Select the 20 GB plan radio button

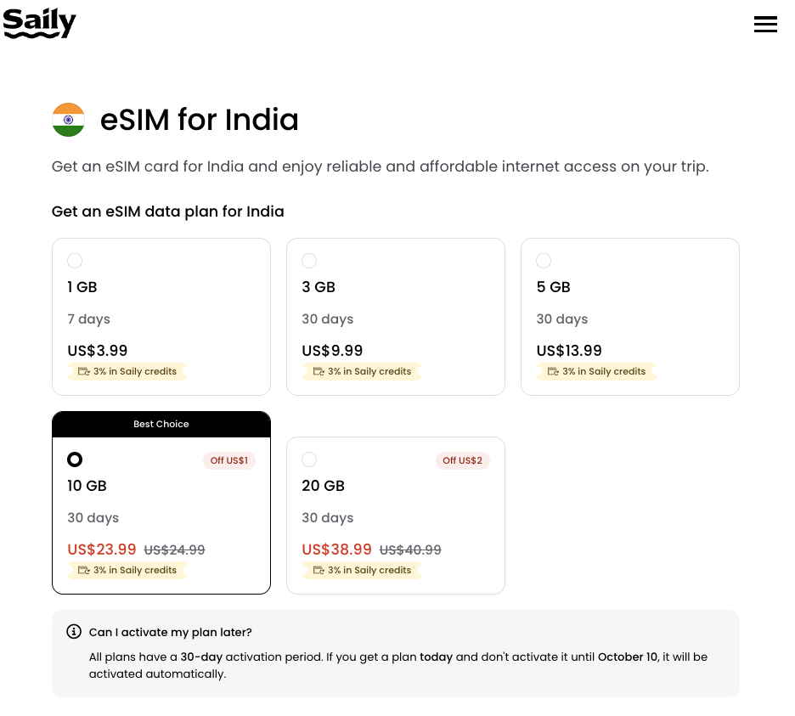pyautogui.click(x=309, y=459)
